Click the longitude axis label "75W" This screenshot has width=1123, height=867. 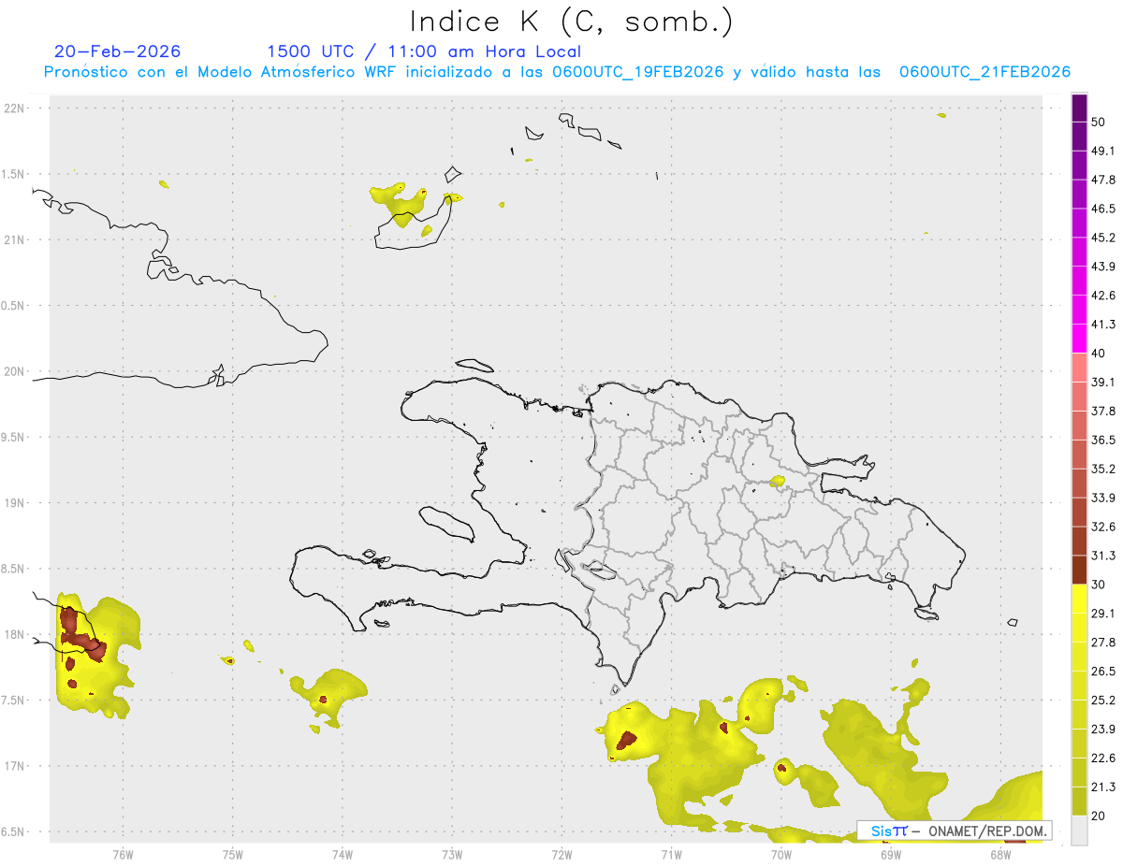(232, 854)
